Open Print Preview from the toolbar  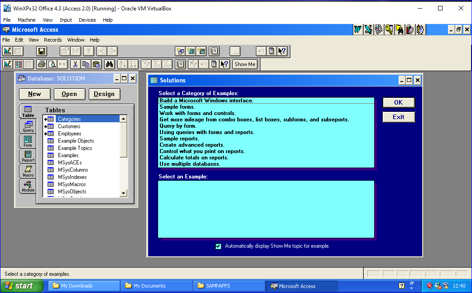[52, 64]
